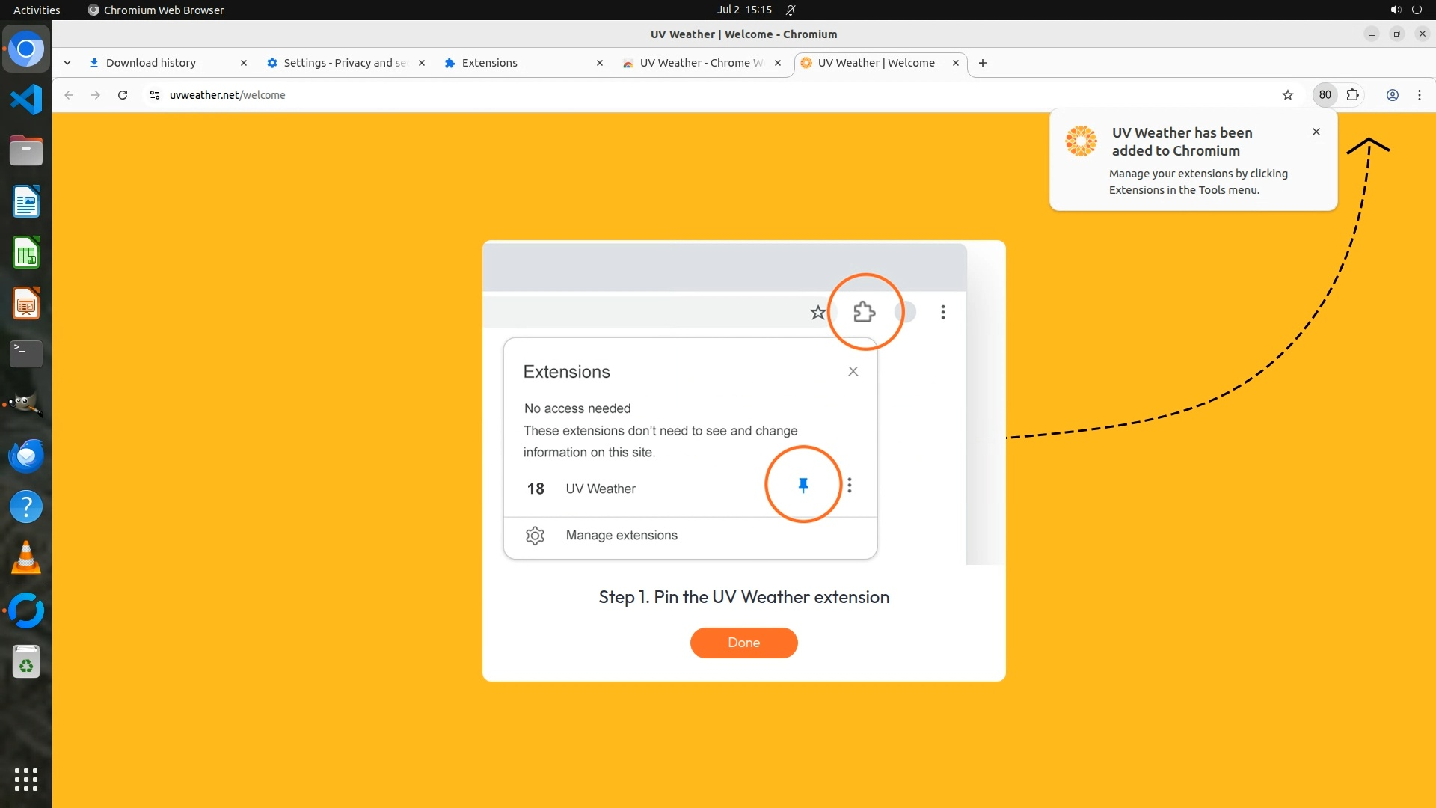The height and width of the screenshot is (808, 1436).
Task: Open the Extensions puzzle icon in toolbar
Action: pyautogui.click(x=1352, y=95)
